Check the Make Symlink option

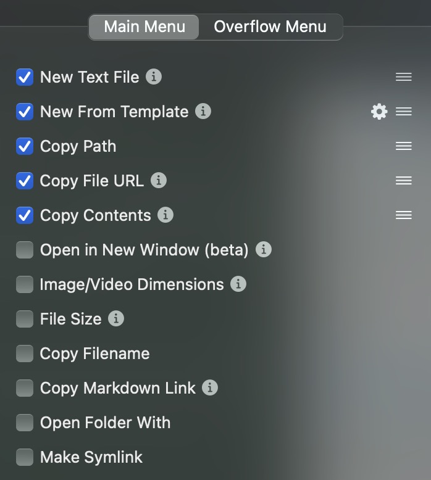click(25, 457)
